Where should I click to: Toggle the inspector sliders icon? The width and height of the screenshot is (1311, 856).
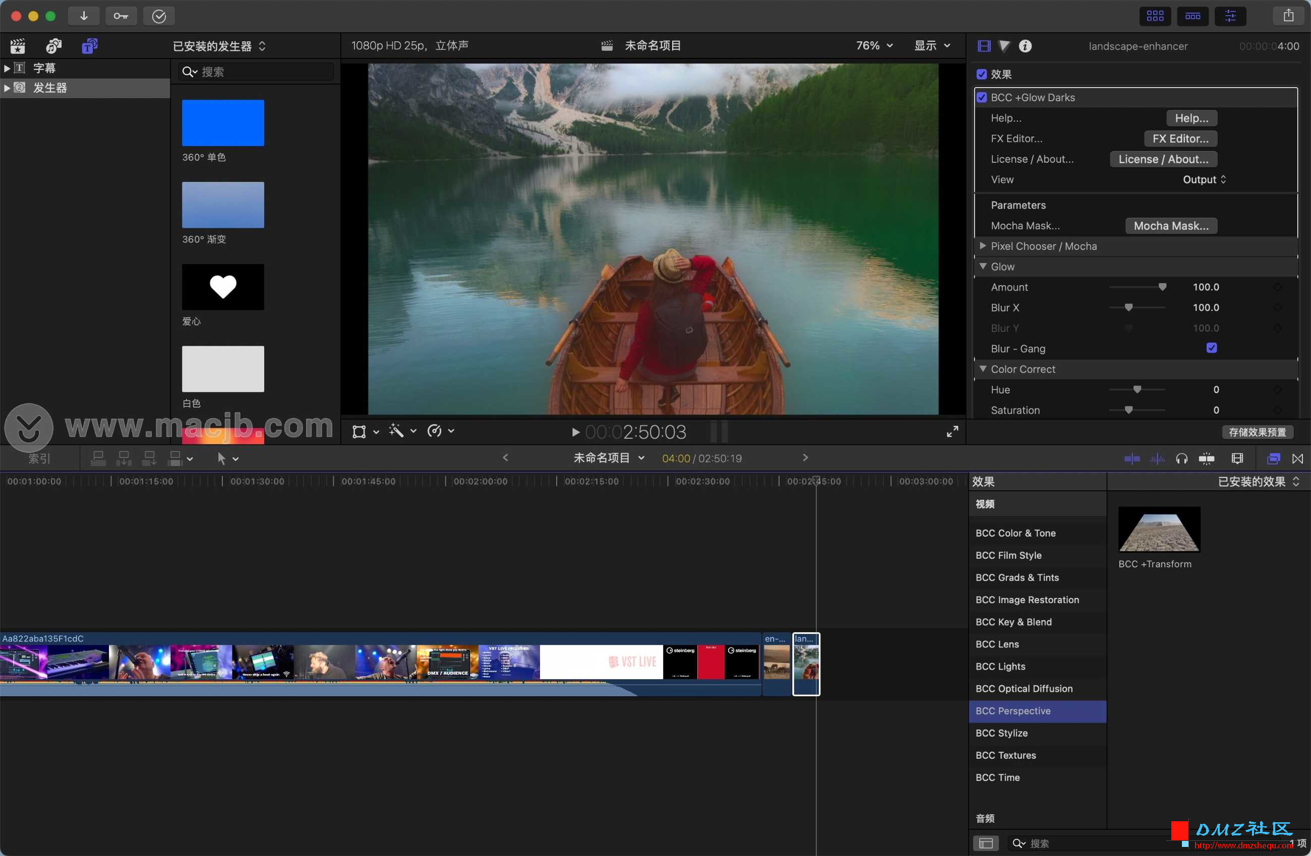pyautogui.click(x=1230, y=16)
